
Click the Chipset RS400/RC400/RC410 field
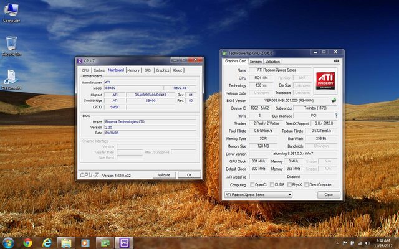click(150, 95)
